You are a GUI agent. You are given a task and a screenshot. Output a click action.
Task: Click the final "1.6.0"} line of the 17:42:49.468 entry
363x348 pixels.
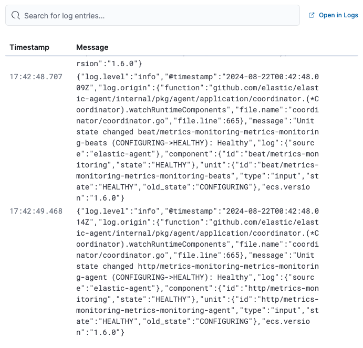[x=100, y=332]
